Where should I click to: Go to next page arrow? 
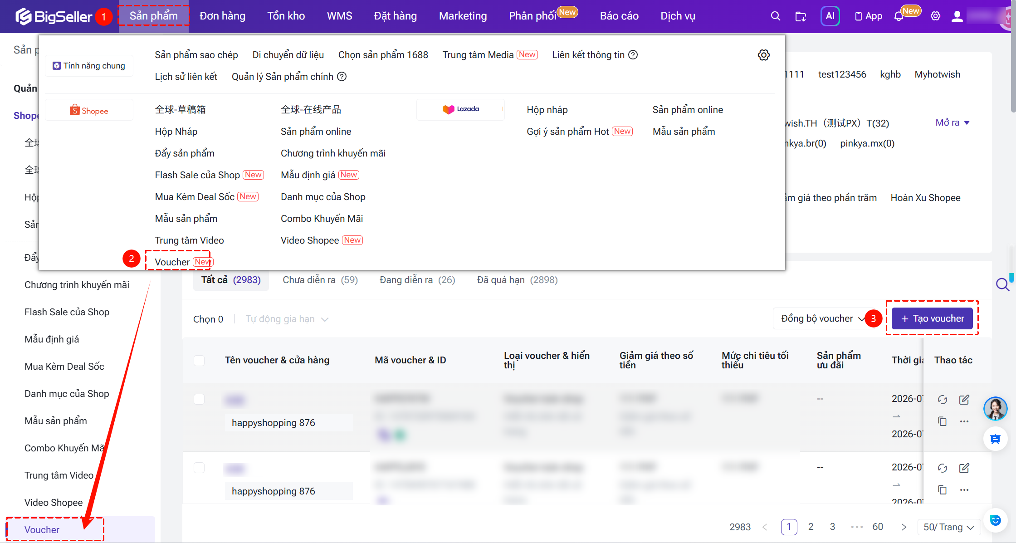(904, 527)
